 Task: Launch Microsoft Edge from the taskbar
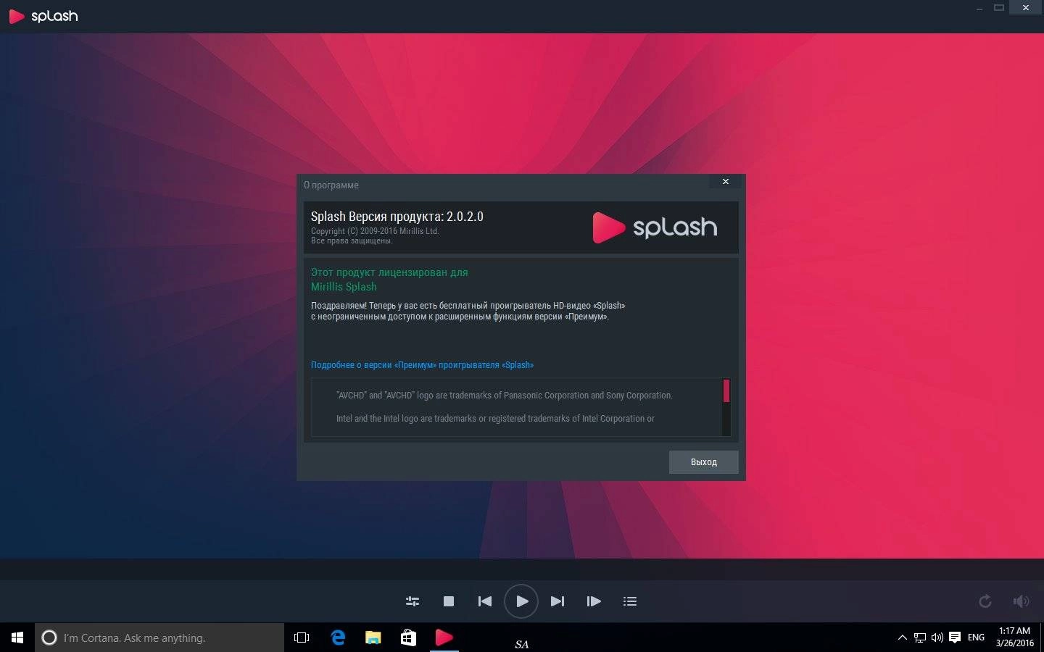[338, 638]
